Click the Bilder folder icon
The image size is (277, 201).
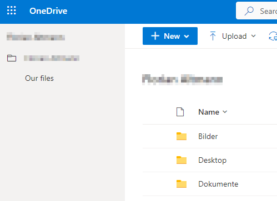(182, 136)
